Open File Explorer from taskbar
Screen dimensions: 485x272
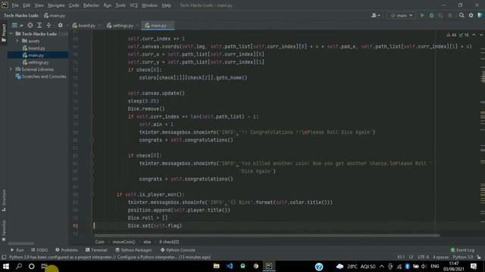tap(216, 266)
